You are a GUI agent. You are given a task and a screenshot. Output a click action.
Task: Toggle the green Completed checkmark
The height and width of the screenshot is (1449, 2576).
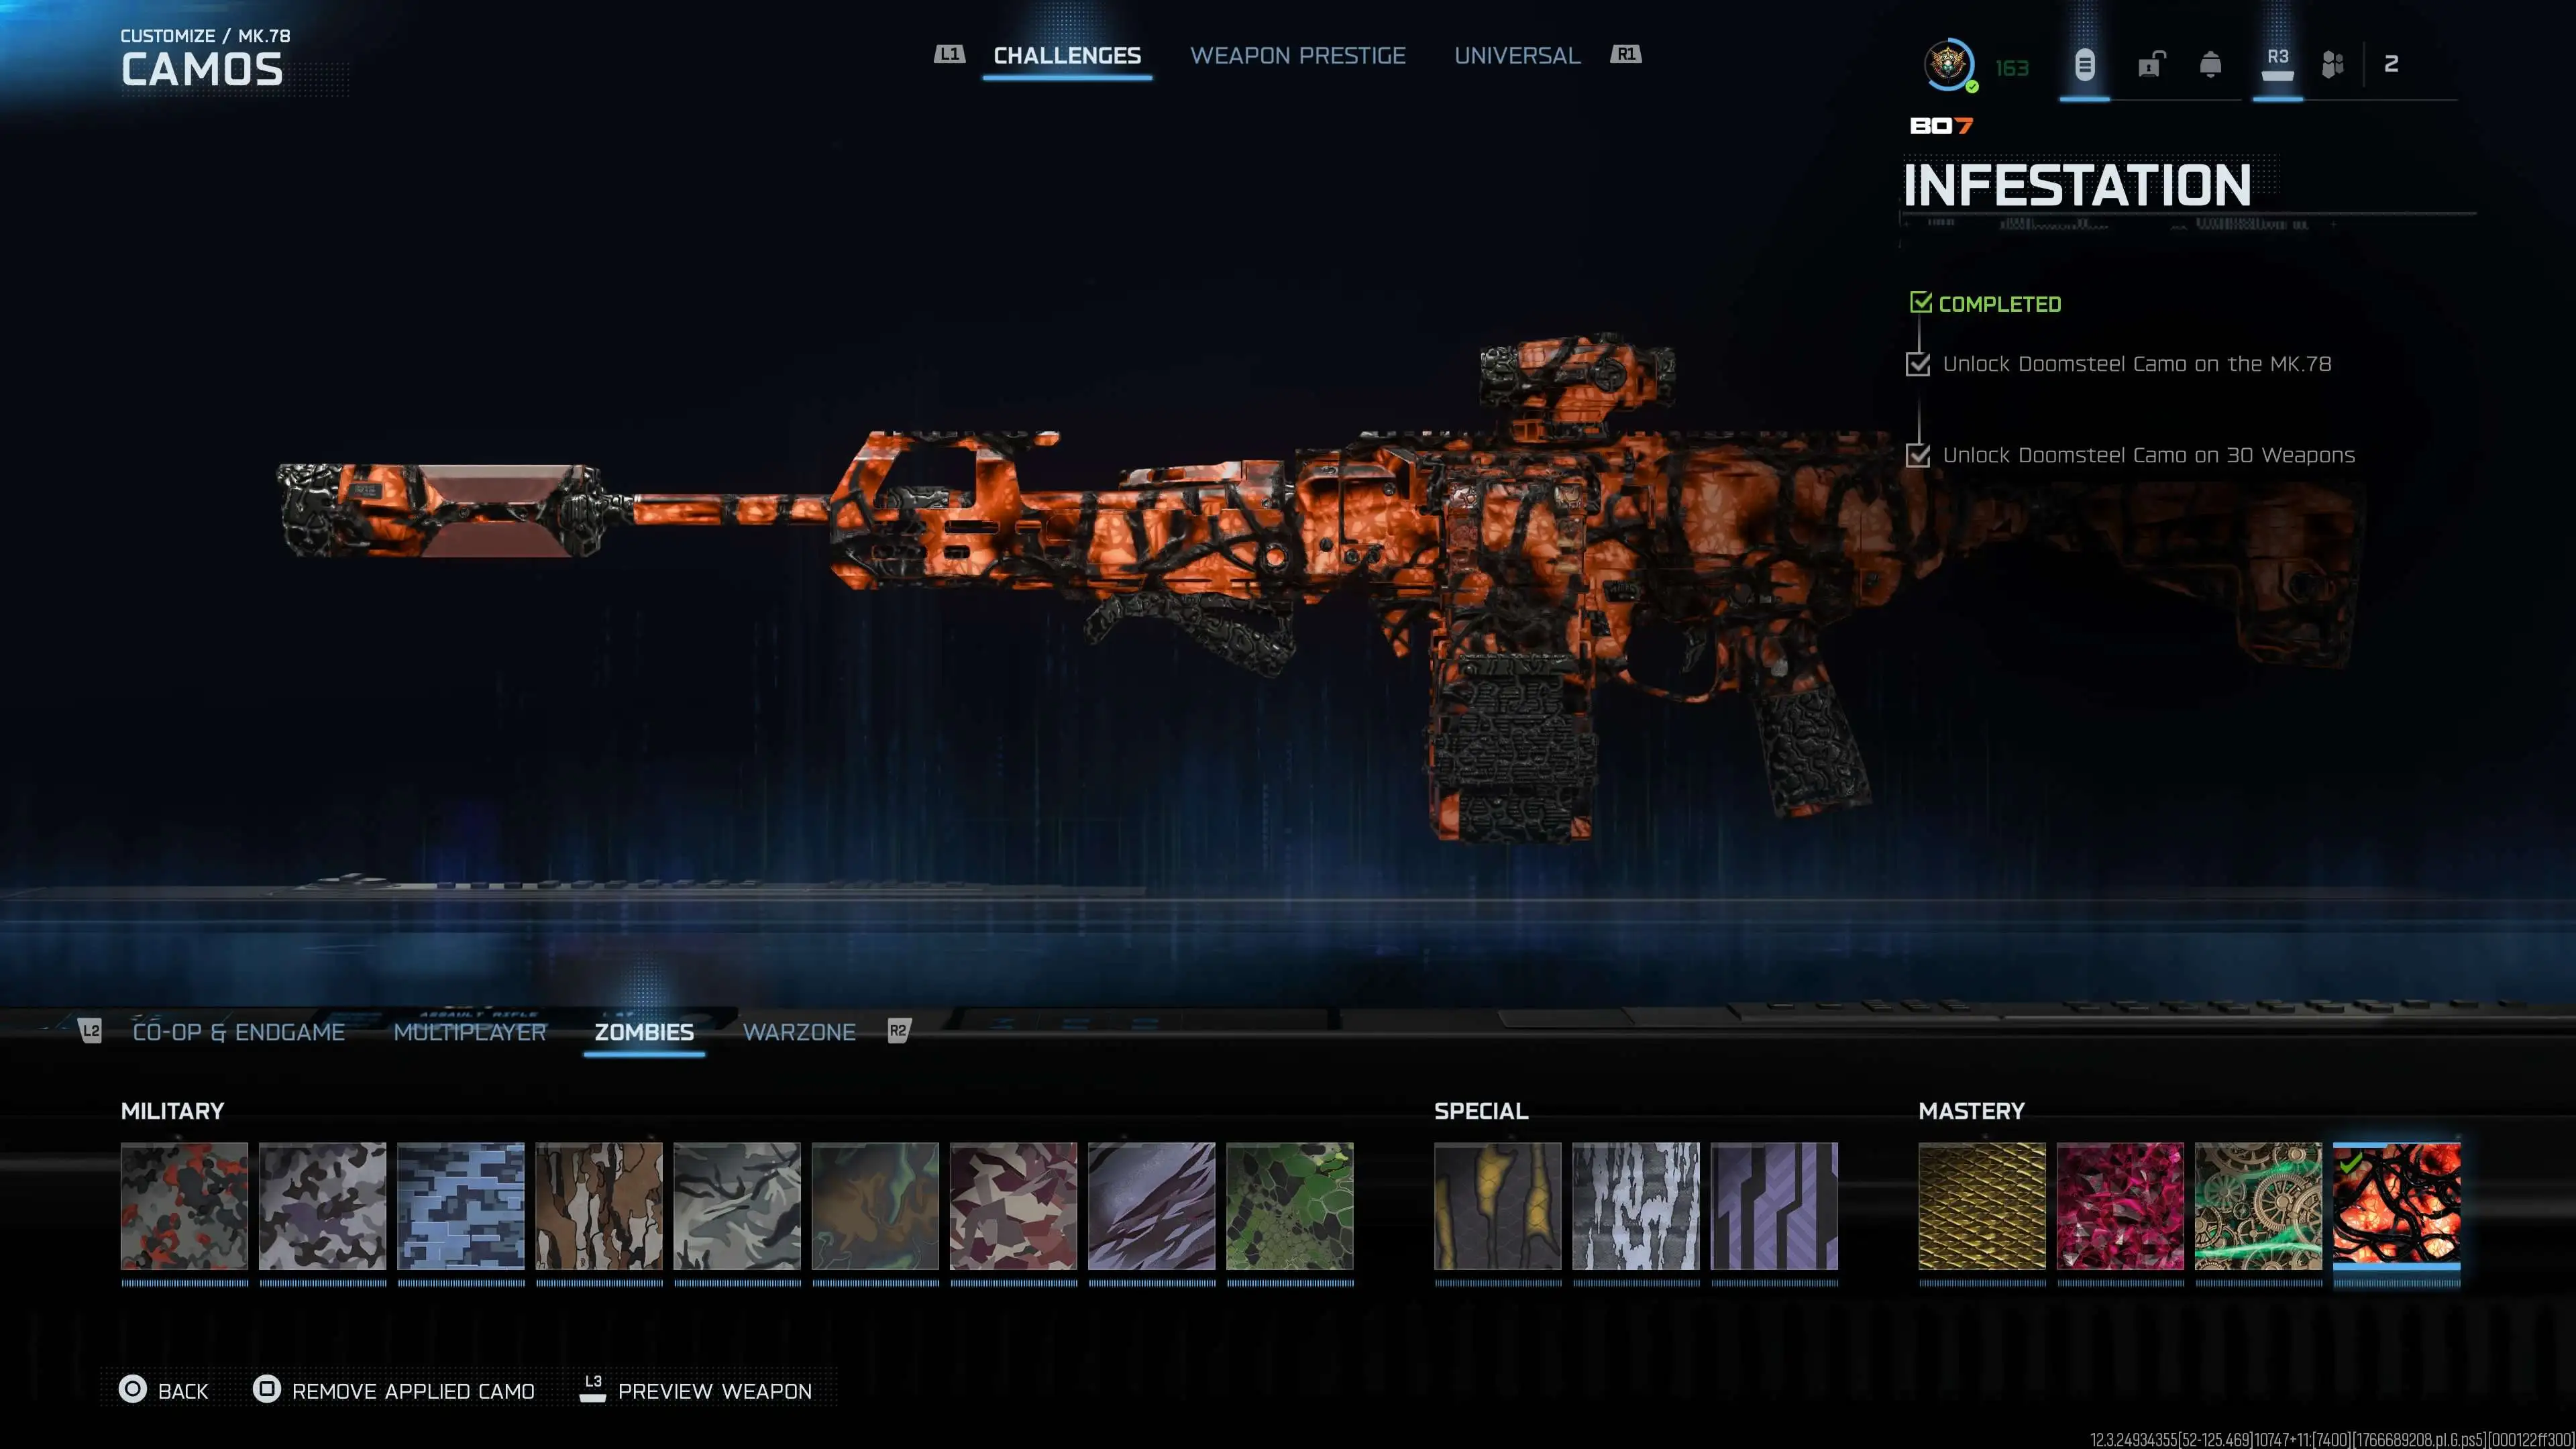click(1921, 302)
